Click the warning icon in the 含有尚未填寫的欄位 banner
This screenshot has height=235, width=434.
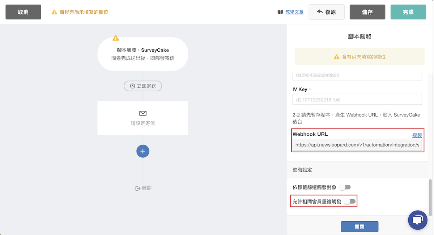tap(336, 57)
